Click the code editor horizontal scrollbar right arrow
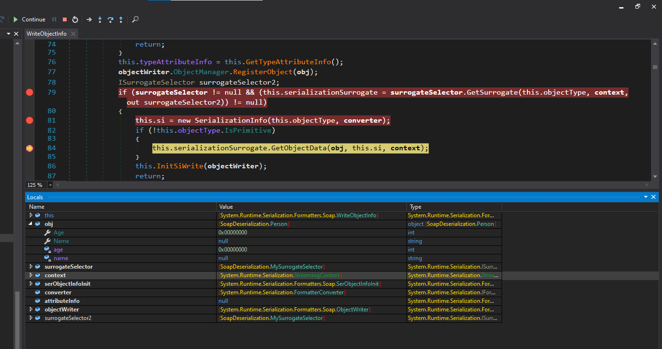 pyautogui.click(x=647, y=185)
